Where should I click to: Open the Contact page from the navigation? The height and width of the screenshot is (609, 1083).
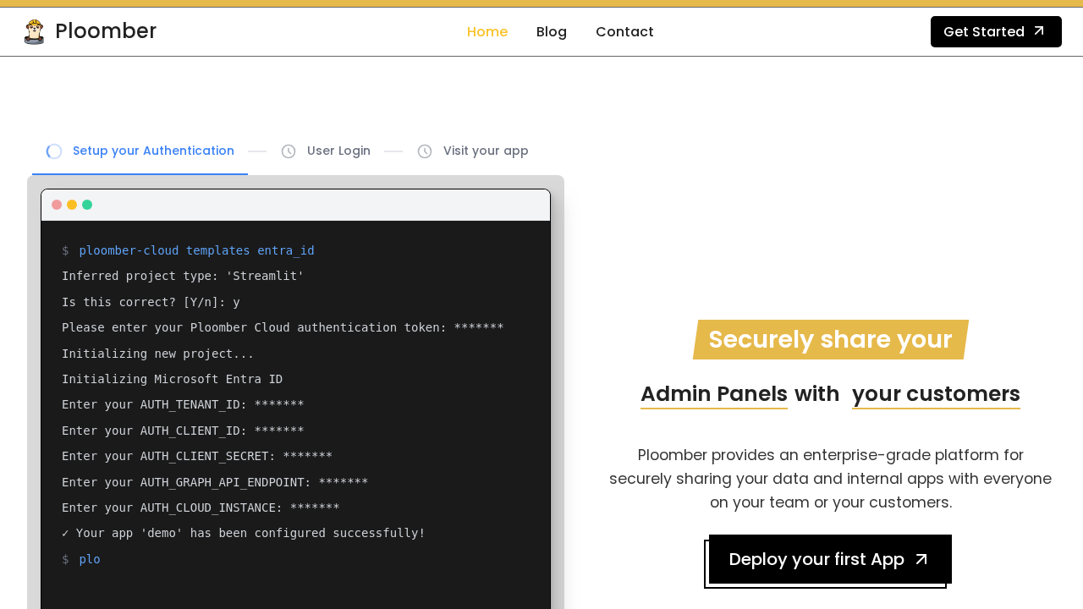tap(624, 31)
